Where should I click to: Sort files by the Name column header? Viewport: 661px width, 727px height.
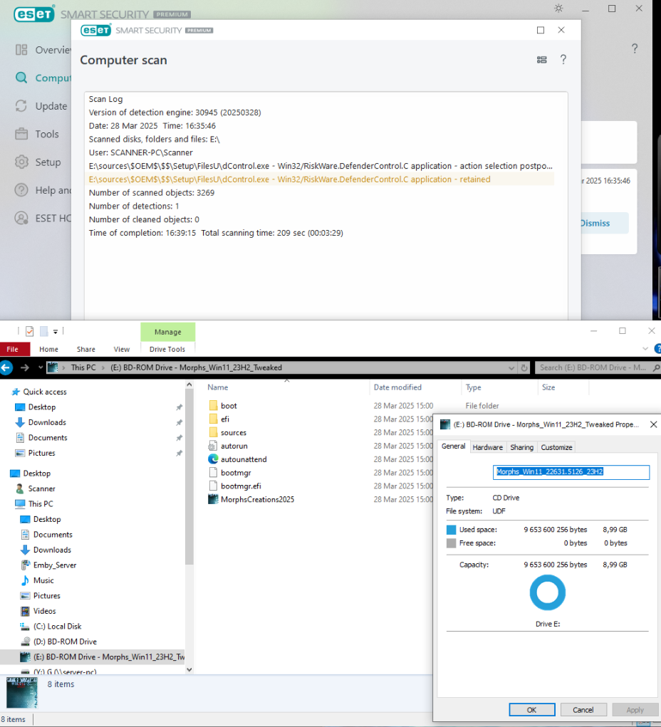pyautogui.click(x=217, y=387)
